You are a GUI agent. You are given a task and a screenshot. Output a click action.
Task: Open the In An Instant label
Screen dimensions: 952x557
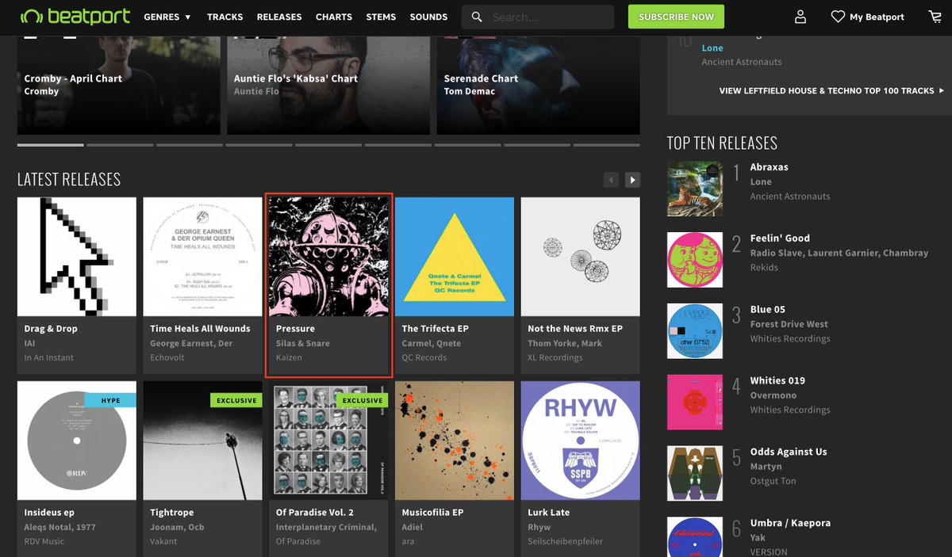pos(49,357)
